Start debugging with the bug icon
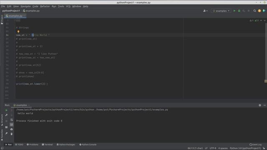267x150 pixels. 239,11
